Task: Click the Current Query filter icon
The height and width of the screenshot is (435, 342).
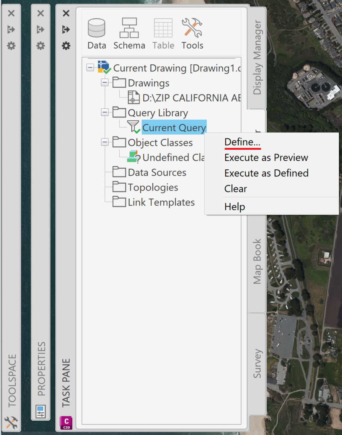Action: click(x=134, y=126)
